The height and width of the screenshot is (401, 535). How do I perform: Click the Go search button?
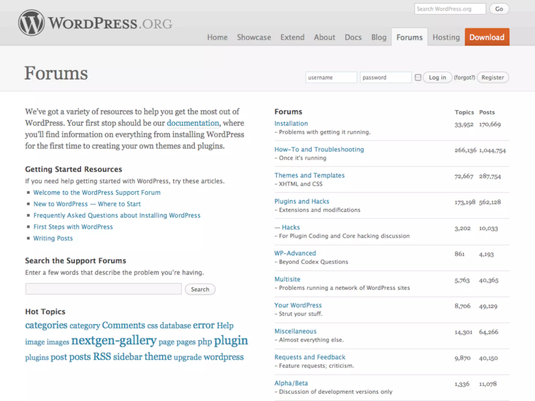(x=499, y=9)
